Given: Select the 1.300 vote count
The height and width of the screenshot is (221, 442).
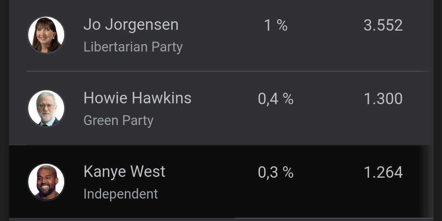Looking at the screenshot, I should [383, 99].
